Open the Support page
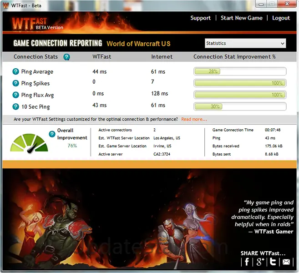This screenshot has height=273, width=299. point(200,18)
